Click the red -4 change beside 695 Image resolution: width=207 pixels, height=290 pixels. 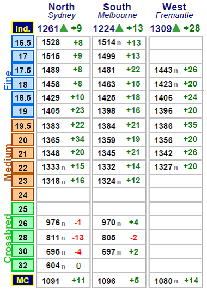[78, 252]
